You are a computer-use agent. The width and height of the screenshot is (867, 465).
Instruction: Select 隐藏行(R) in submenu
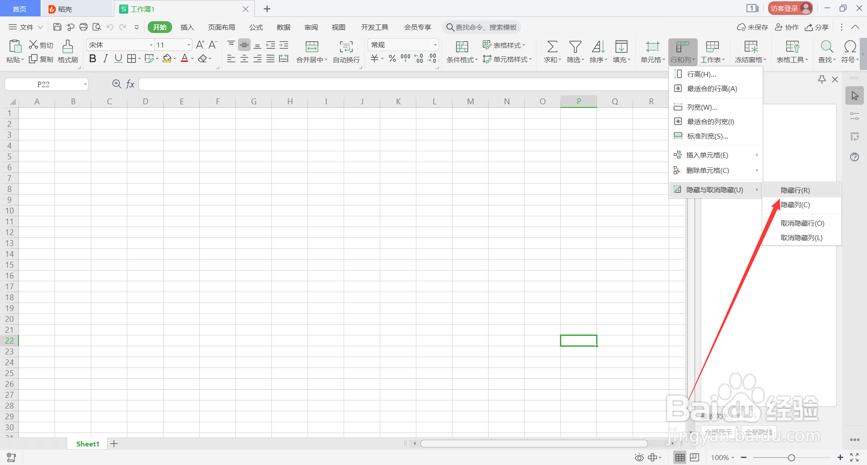coord(802,190)
